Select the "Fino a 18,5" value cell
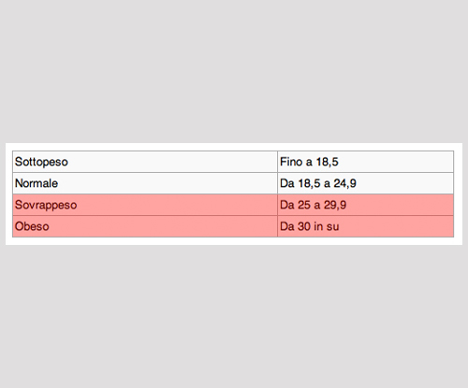This screenshot has width=468, height=388. click(x=366, y=162)
